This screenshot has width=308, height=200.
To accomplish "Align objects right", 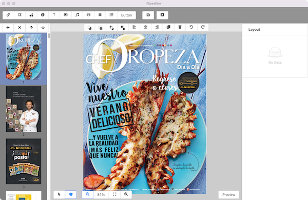I will [157, 27].
